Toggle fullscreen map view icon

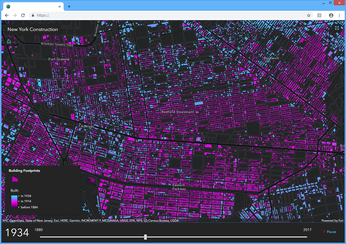337,28
